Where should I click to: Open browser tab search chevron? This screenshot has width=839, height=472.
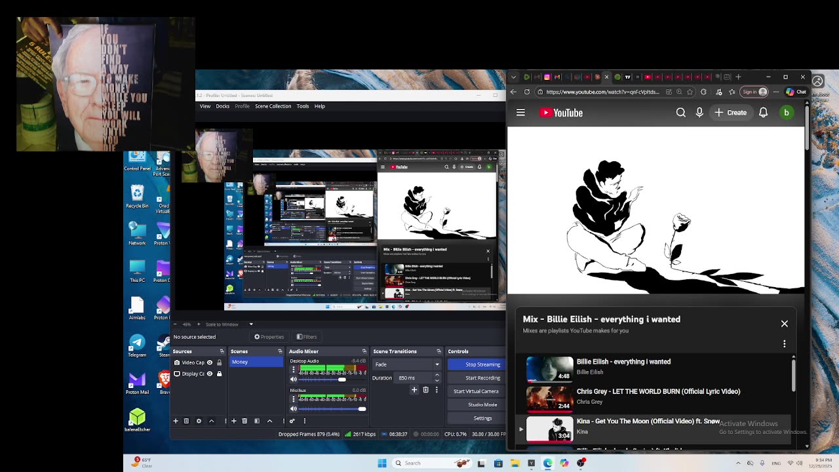(514, 77)
